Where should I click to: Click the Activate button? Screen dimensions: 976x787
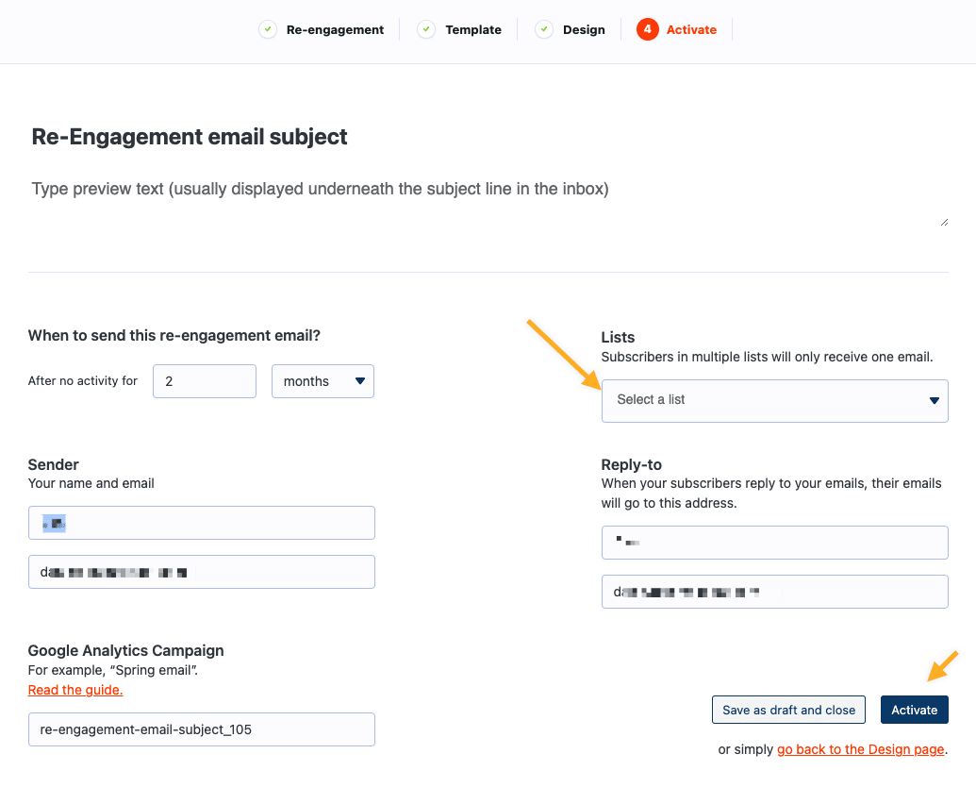tap(914, 710)
